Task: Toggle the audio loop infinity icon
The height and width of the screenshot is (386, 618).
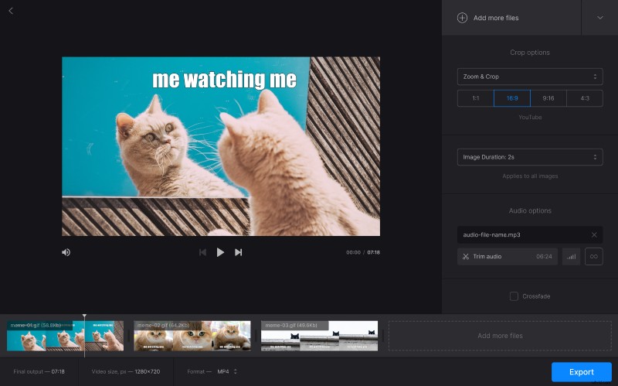Action: [594, 257]
